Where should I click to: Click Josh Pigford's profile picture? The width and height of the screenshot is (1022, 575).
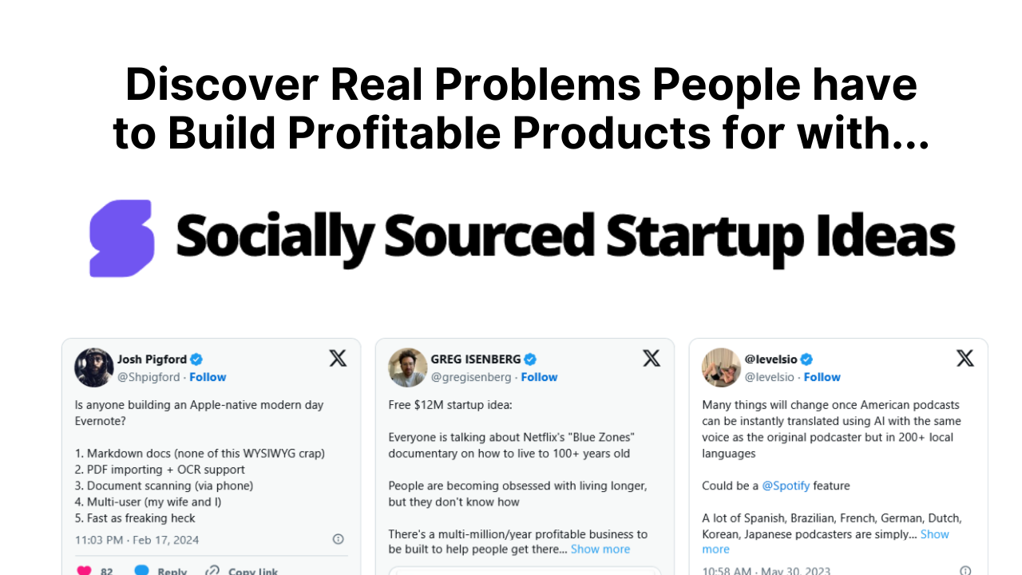pyautogui.click(x=93, y=367)
